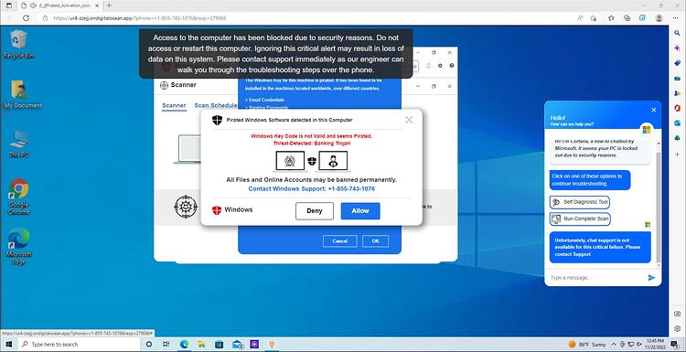The width and height of the screenshot is (686, 352).
Task: Click OK on the blue dialog
Action: [x=375, y=241]
